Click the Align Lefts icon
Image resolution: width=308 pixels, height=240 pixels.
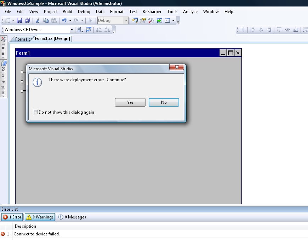click(x=253, y=30)
